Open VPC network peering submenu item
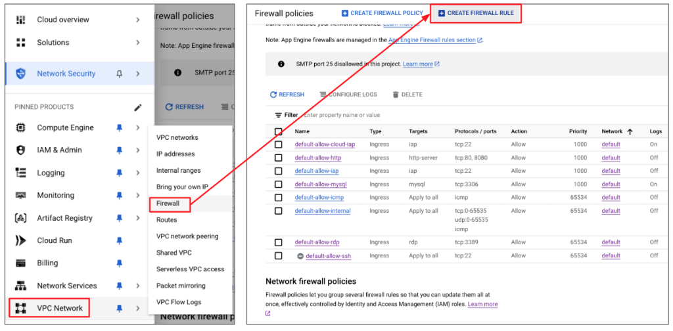This screenshot has height=331, width=673. click(x=187, y=236)
